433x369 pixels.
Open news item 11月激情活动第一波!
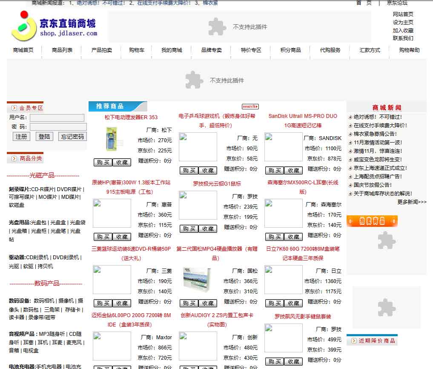pyautogui.click(x=378, y=143)
